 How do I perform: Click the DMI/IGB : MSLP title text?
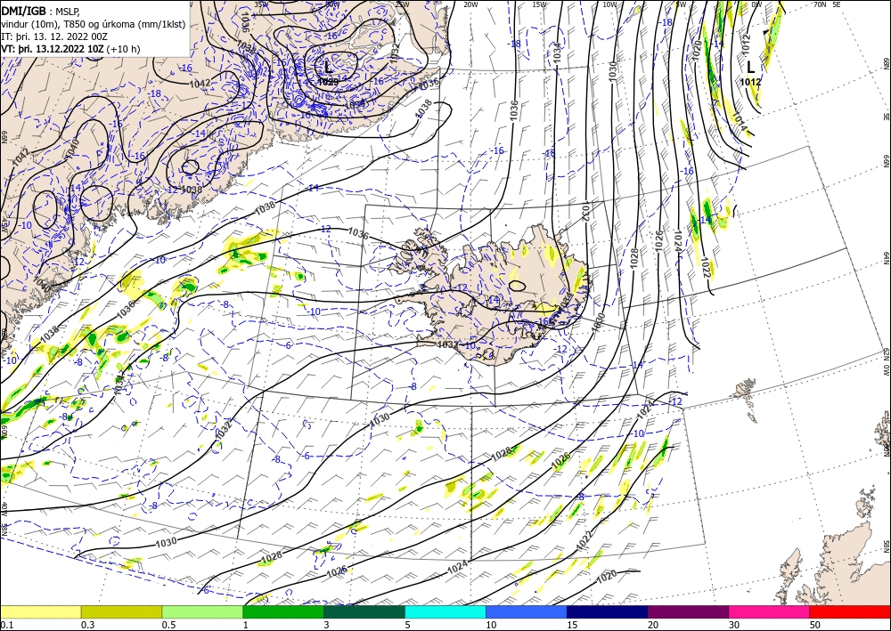40,12
